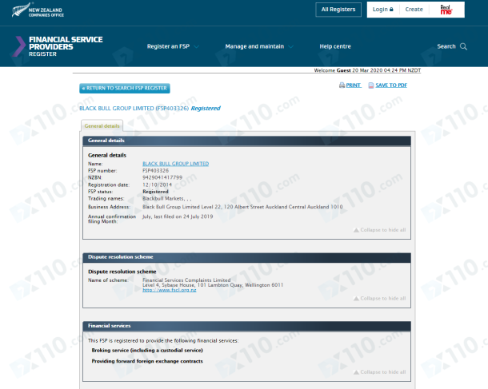Click the Dispute resolution scheme header bar
The image size is (488, 389).
(x=246, y=257)
